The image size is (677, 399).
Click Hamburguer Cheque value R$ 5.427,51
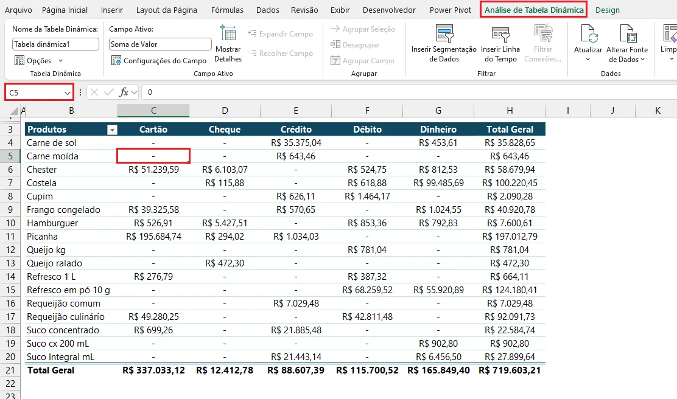pyautogui.click(x=225, y=223)
